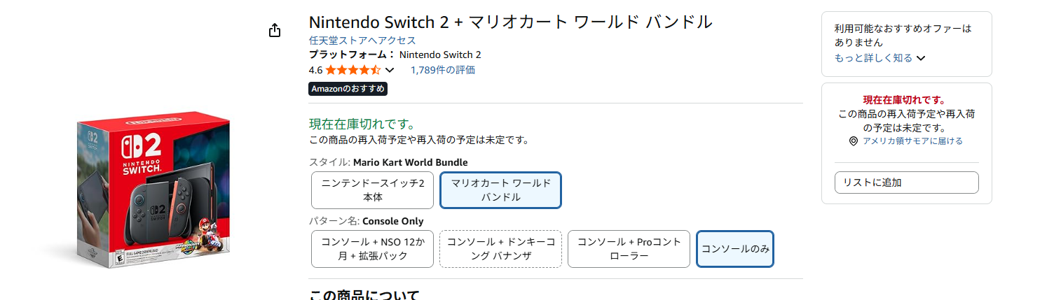Select コンソール + Proコントローラー option

tap(629, 249)
